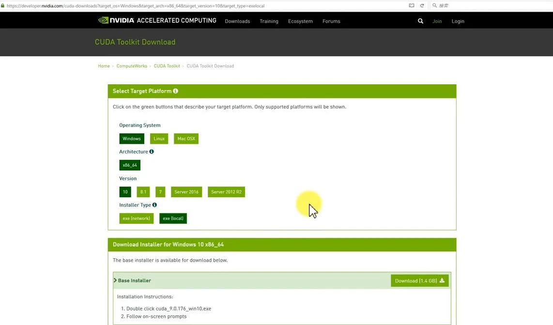Image resolution: width=553 pixels, height=325 pixels.
Task: Open the Downloads menu
Action: pyautogui.click(x=237, y=21)
